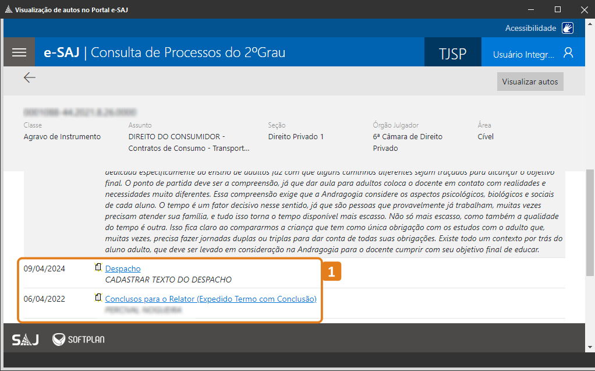Select the date 06/04/2022
The image size is (595, 371).
point(44,299)
